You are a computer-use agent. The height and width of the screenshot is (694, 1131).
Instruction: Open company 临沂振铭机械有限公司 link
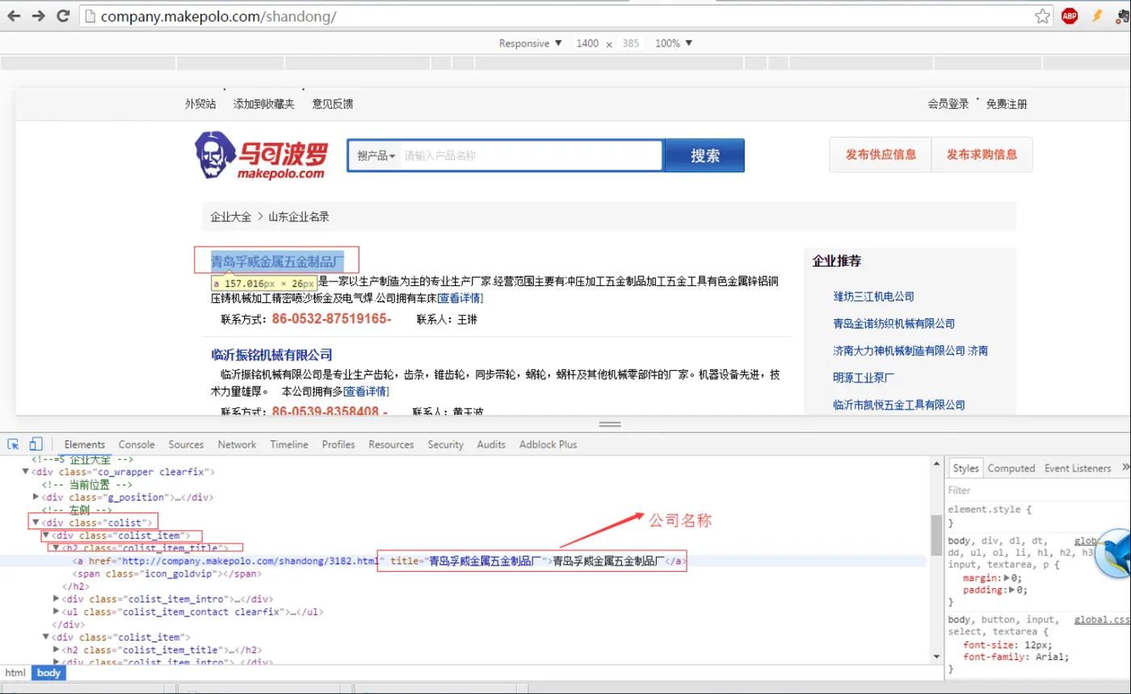(x=272, y=355)
